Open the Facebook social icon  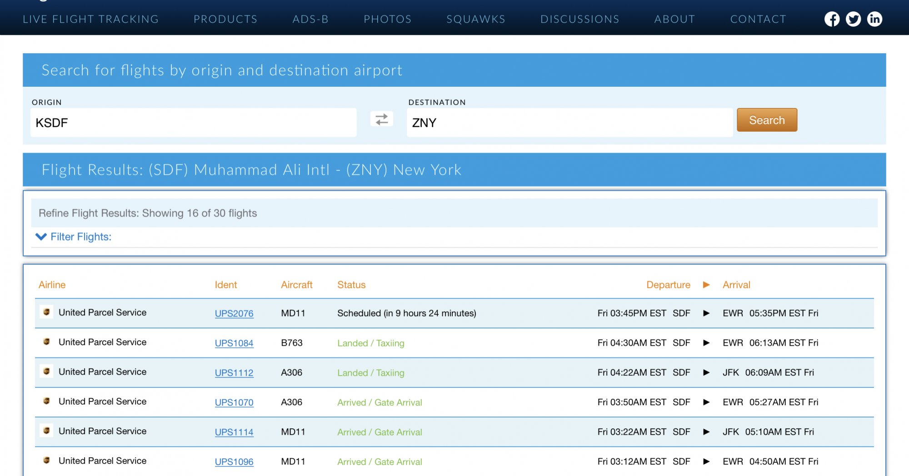[832, 19]
